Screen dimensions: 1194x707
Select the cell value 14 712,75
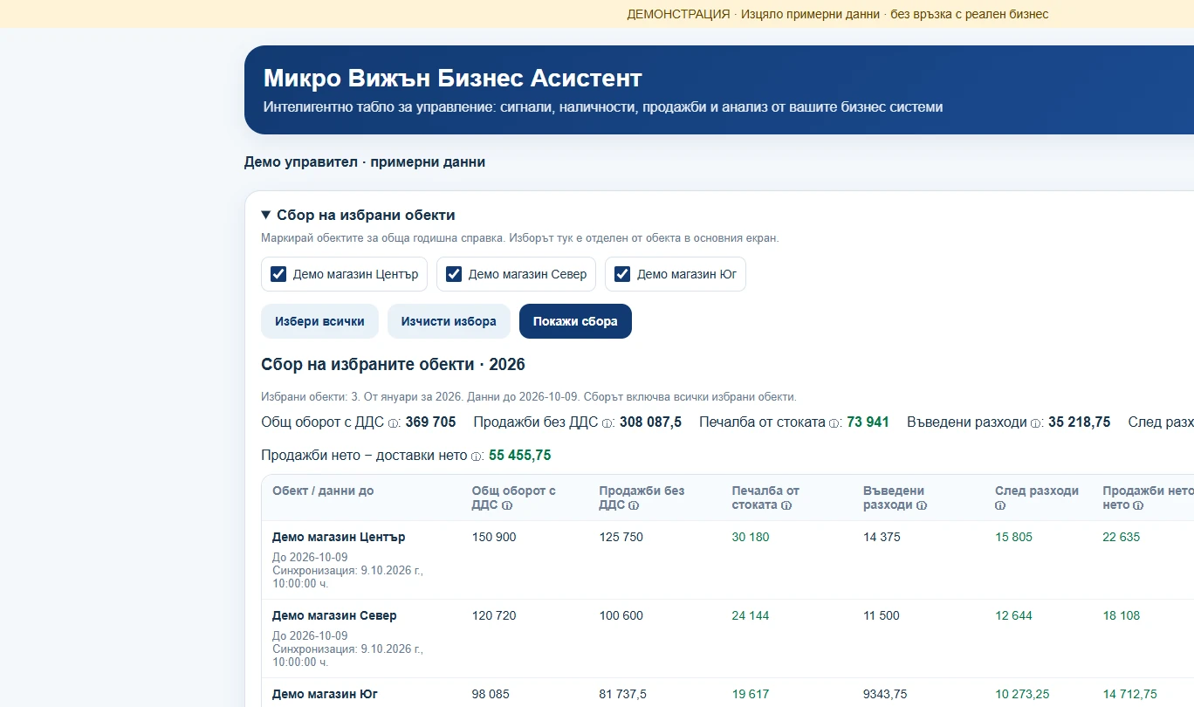click(x=1130, y=694)
